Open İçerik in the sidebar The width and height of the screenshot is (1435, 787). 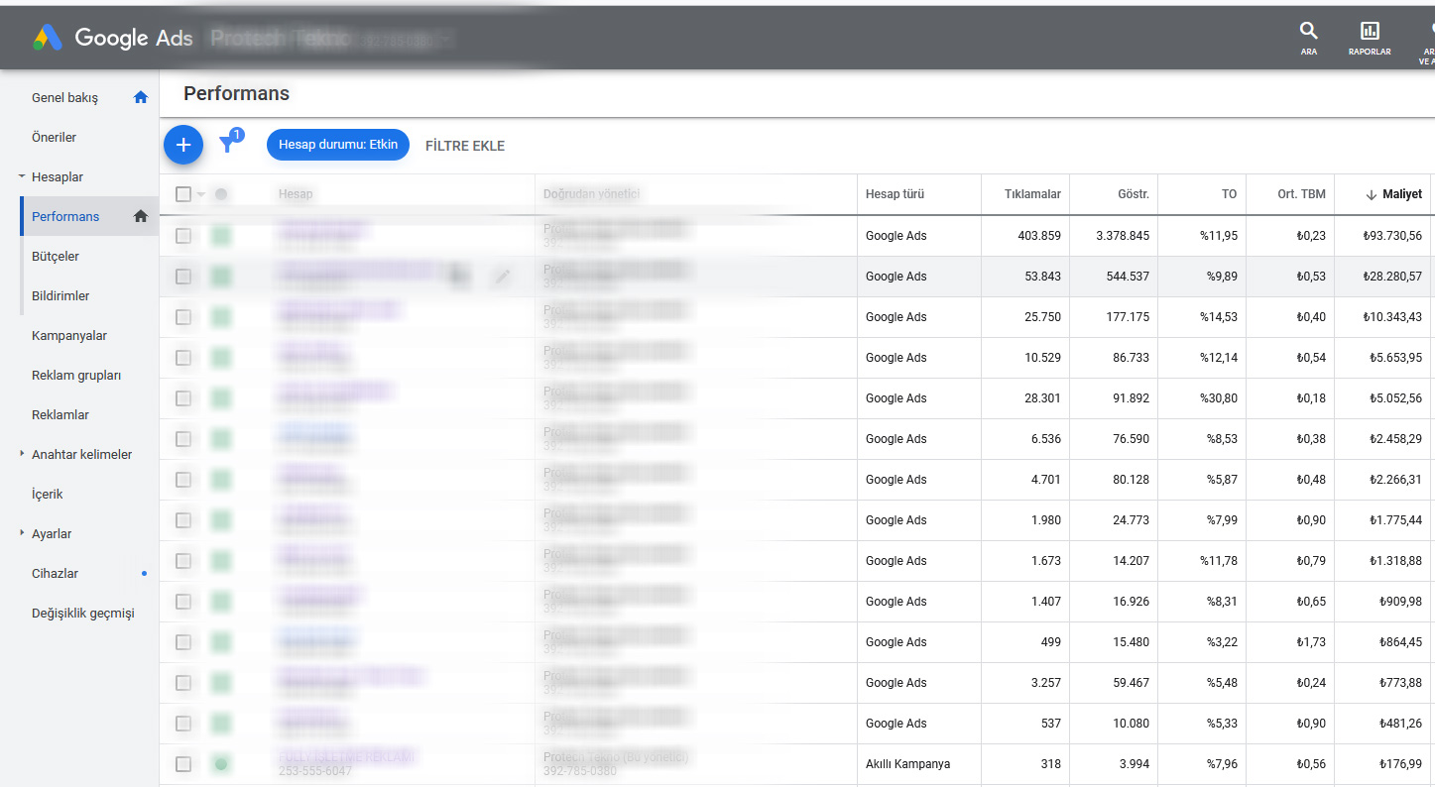click(48, 494)
